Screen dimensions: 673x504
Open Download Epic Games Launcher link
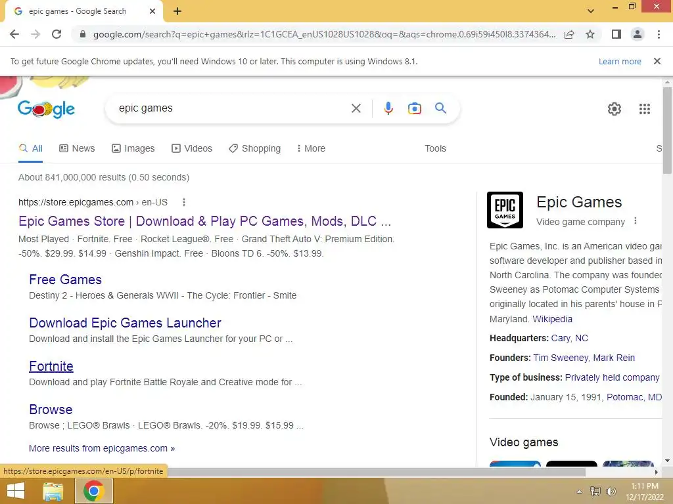[x=125, y=323]
